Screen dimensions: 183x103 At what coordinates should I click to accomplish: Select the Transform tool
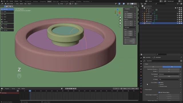tap(7, 22)
